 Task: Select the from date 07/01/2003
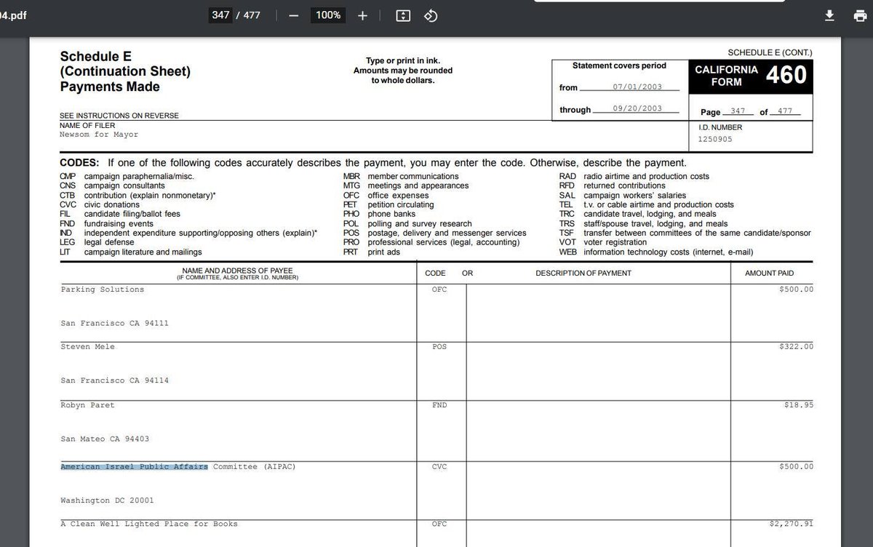[637, 87]
